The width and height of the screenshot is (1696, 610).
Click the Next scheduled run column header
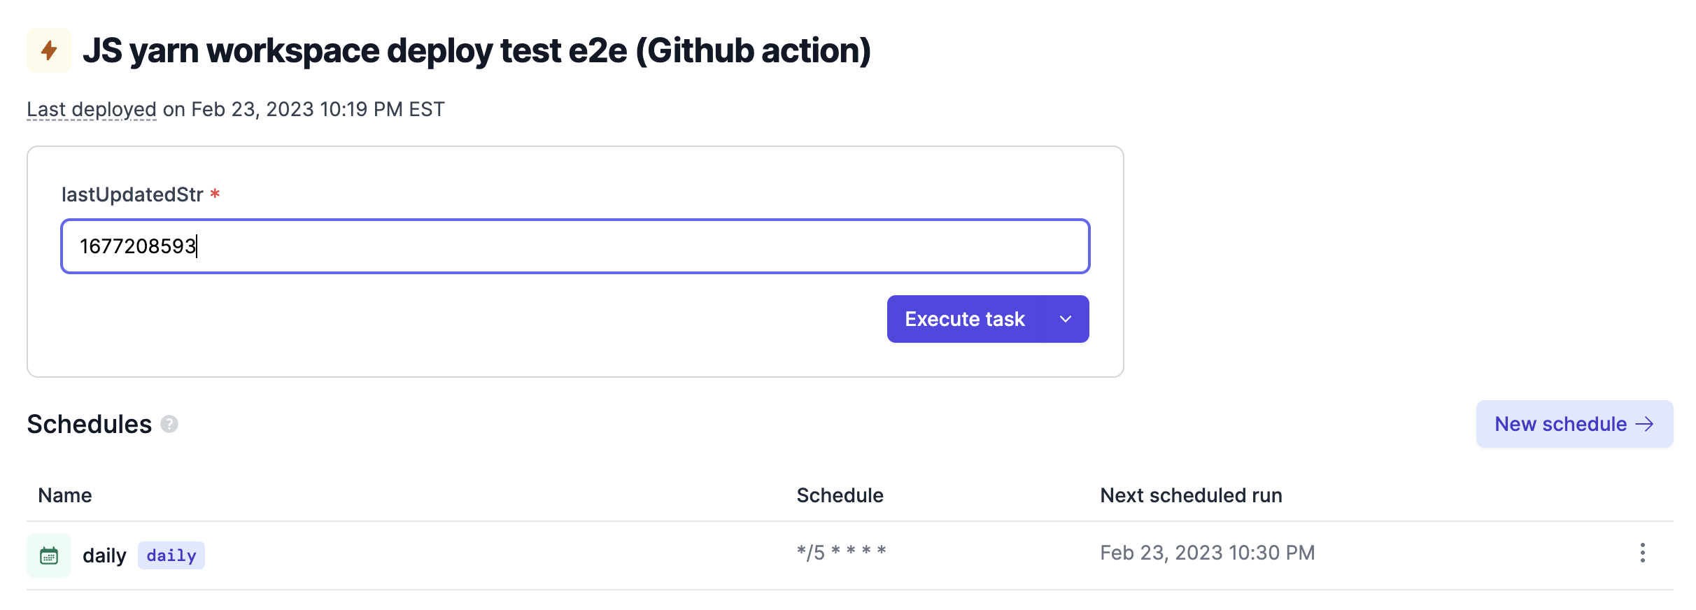(x=1191, y=495)
